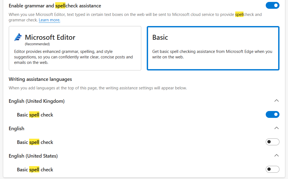Turn off grammar and spellcheck assistance toggle

tap(272, 5)
